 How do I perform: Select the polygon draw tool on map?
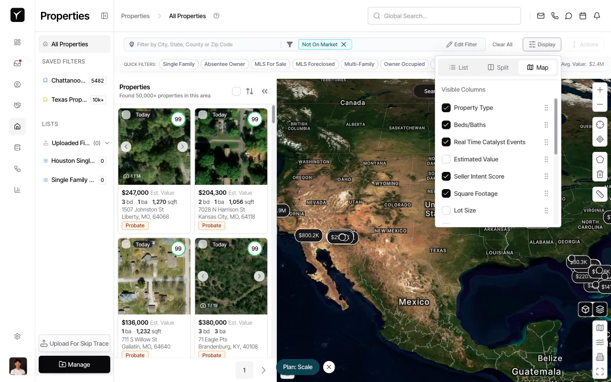coord(600,159)
